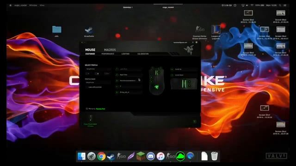Open League of Legends desktop shortcut
The image size is (296, 166).
click(216, 30)
